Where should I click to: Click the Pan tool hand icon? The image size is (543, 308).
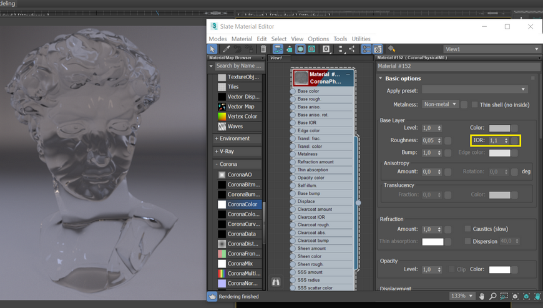(x=481, y=296)
